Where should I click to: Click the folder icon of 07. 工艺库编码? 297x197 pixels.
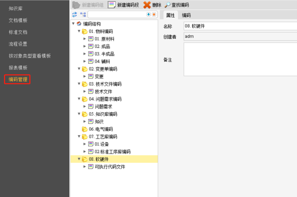pos(85,137)
